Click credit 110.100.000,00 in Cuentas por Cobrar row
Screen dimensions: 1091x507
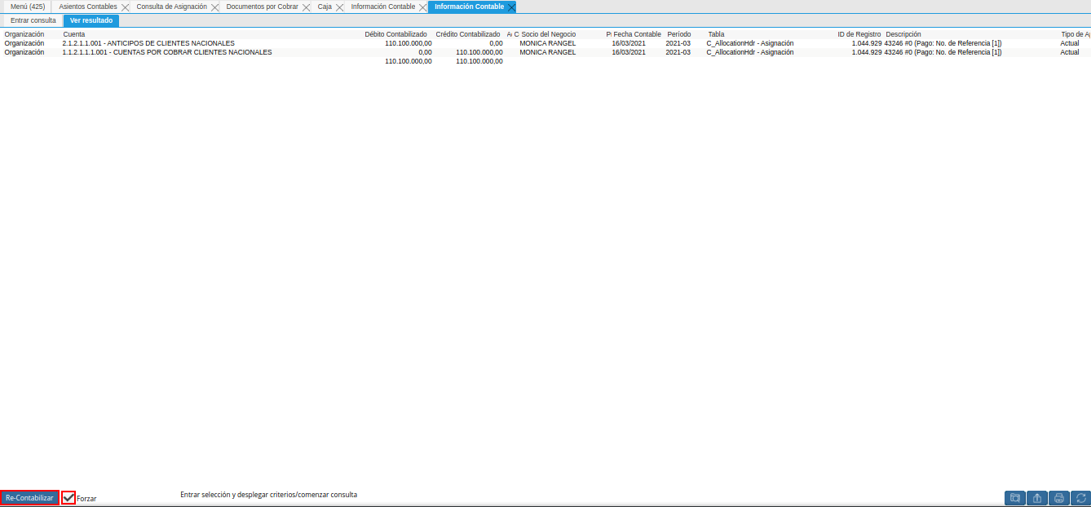(479, 52)
